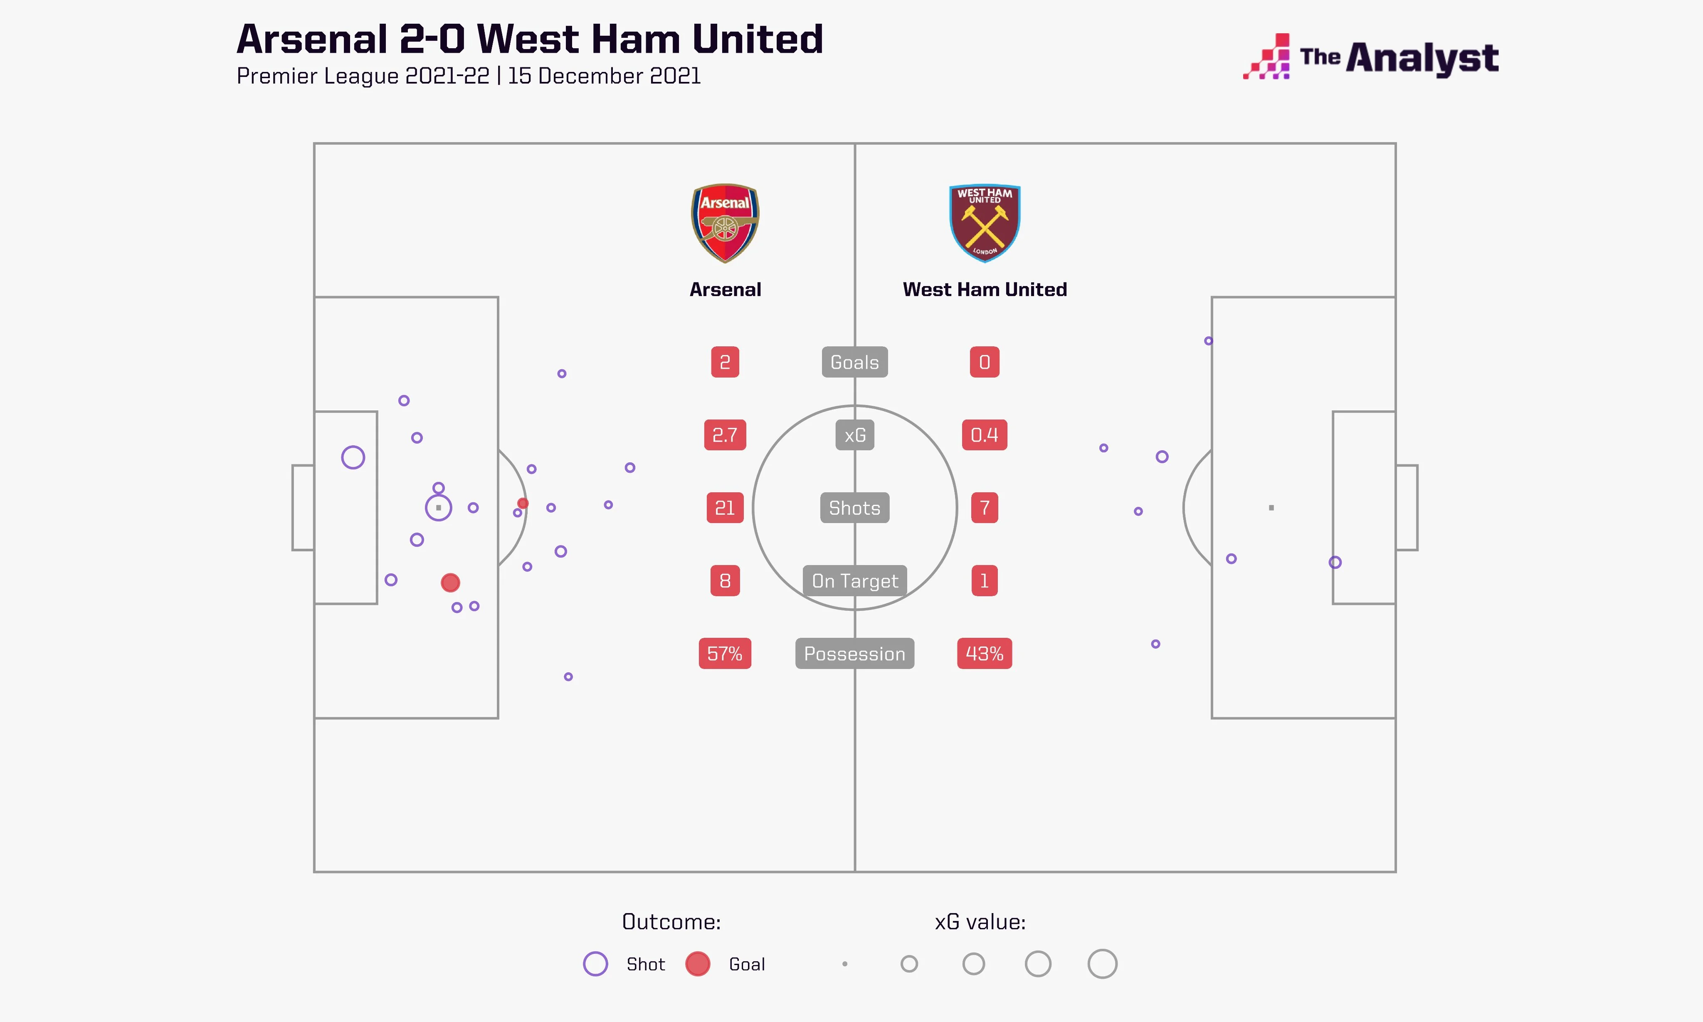The width and height of the screenshot is (1703, 1022).
Task: Click the smallest xG value legend dot
Action: pos(845,963)
